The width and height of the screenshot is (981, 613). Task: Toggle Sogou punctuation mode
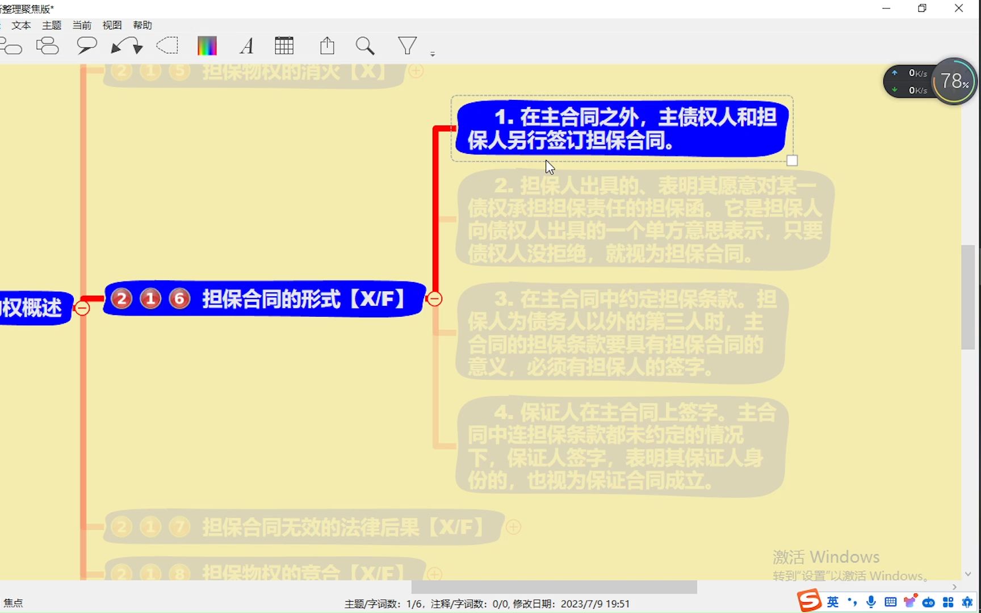852,602
